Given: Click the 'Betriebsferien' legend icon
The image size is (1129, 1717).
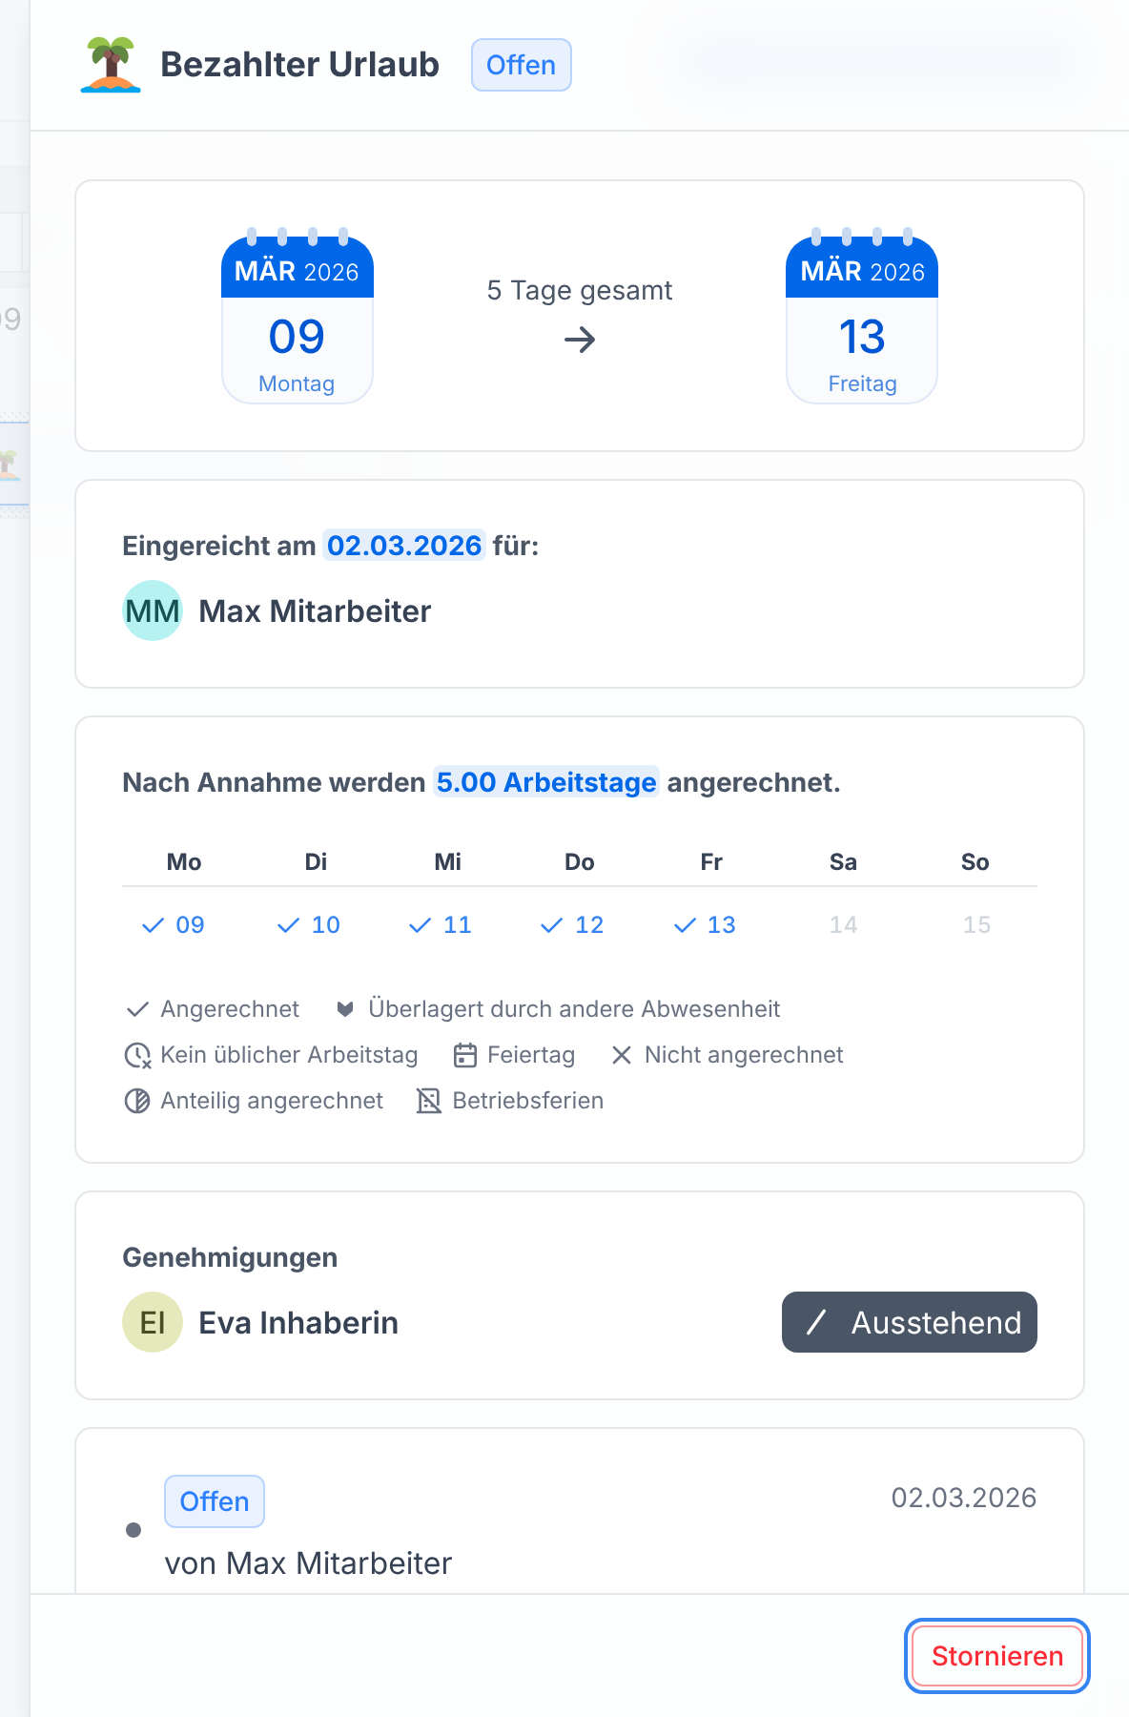Looking at the screenshot, I should click(x=429, y=1101).
